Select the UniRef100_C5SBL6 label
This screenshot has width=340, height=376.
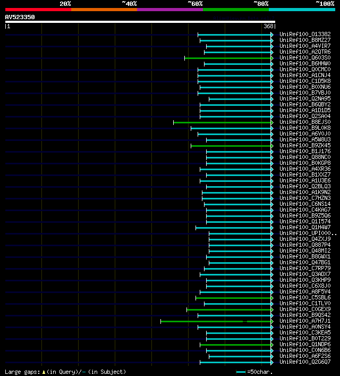click(x=305, y=297)
